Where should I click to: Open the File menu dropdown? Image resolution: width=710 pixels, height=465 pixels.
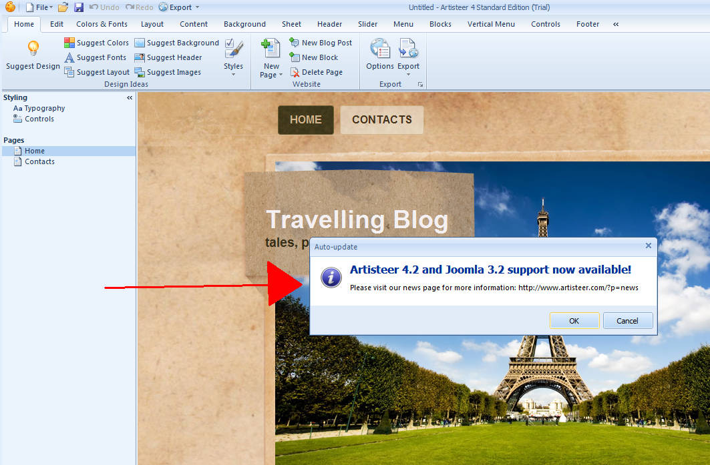(x=39, y=7)
